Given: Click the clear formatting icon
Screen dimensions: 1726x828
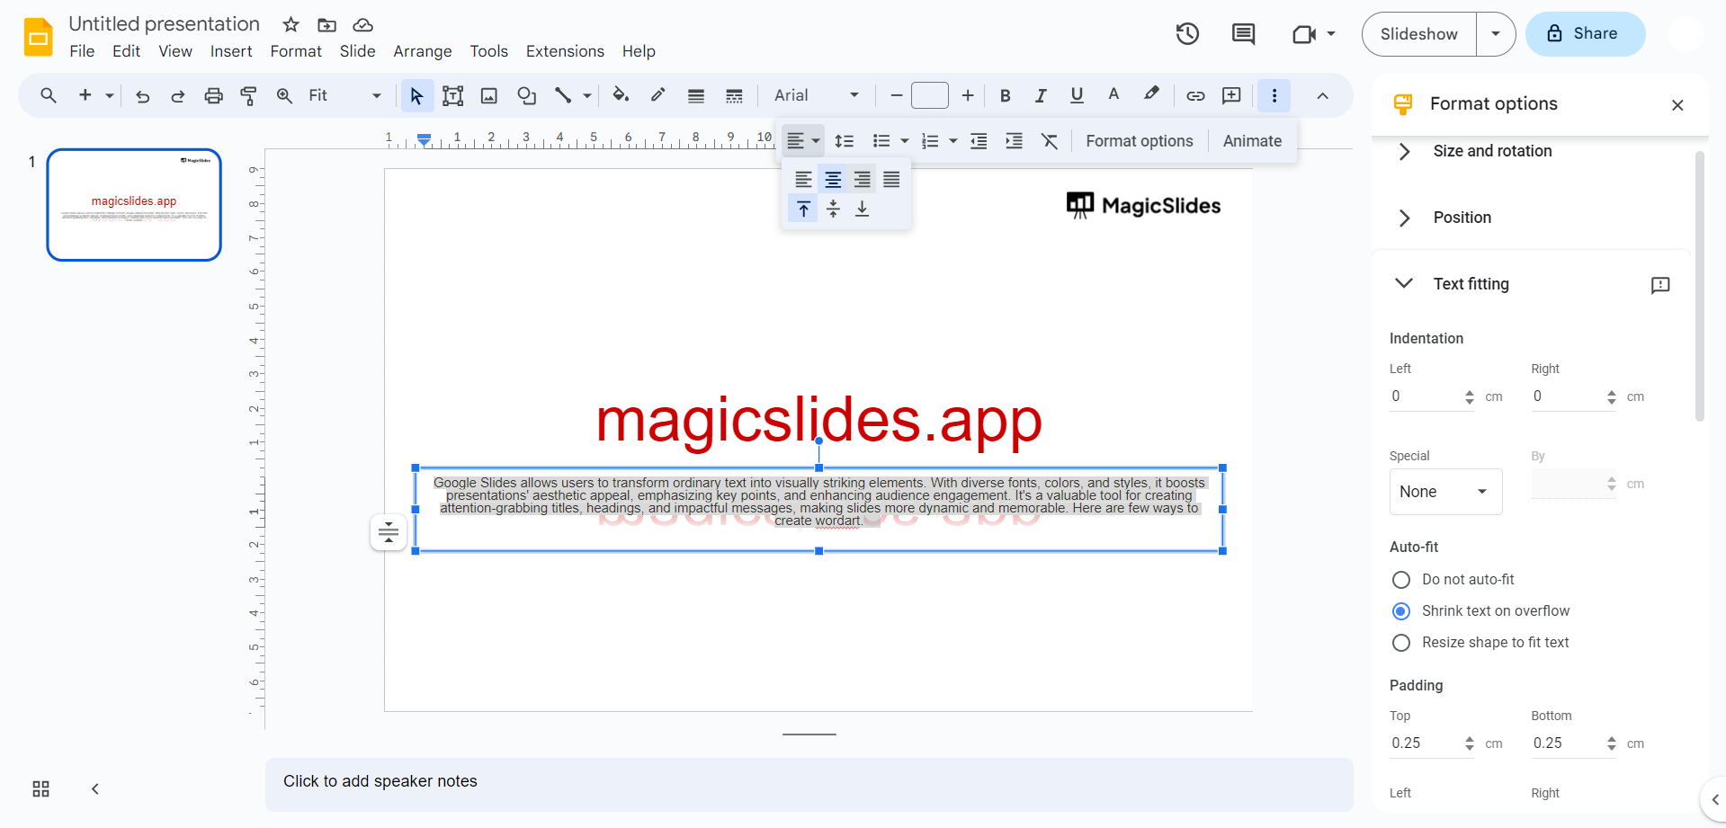Looking at the screenshot, I should pos(1050,141).
